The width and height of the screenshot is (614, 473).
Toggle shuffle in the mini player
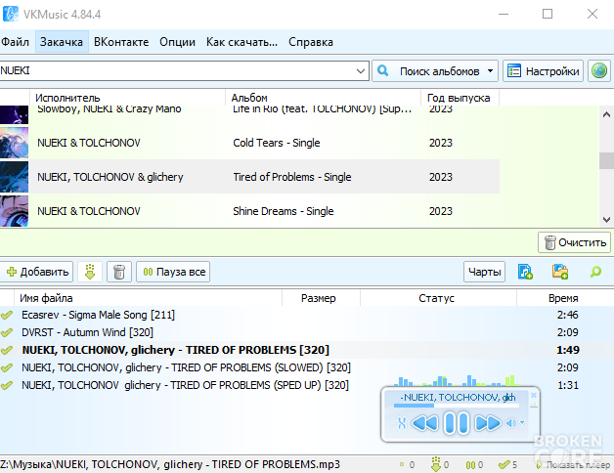point(402,423)
